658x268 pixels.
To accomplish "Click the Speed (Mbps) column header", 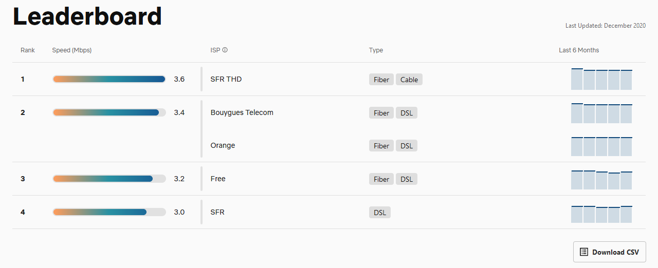I will tap(72, 50).
